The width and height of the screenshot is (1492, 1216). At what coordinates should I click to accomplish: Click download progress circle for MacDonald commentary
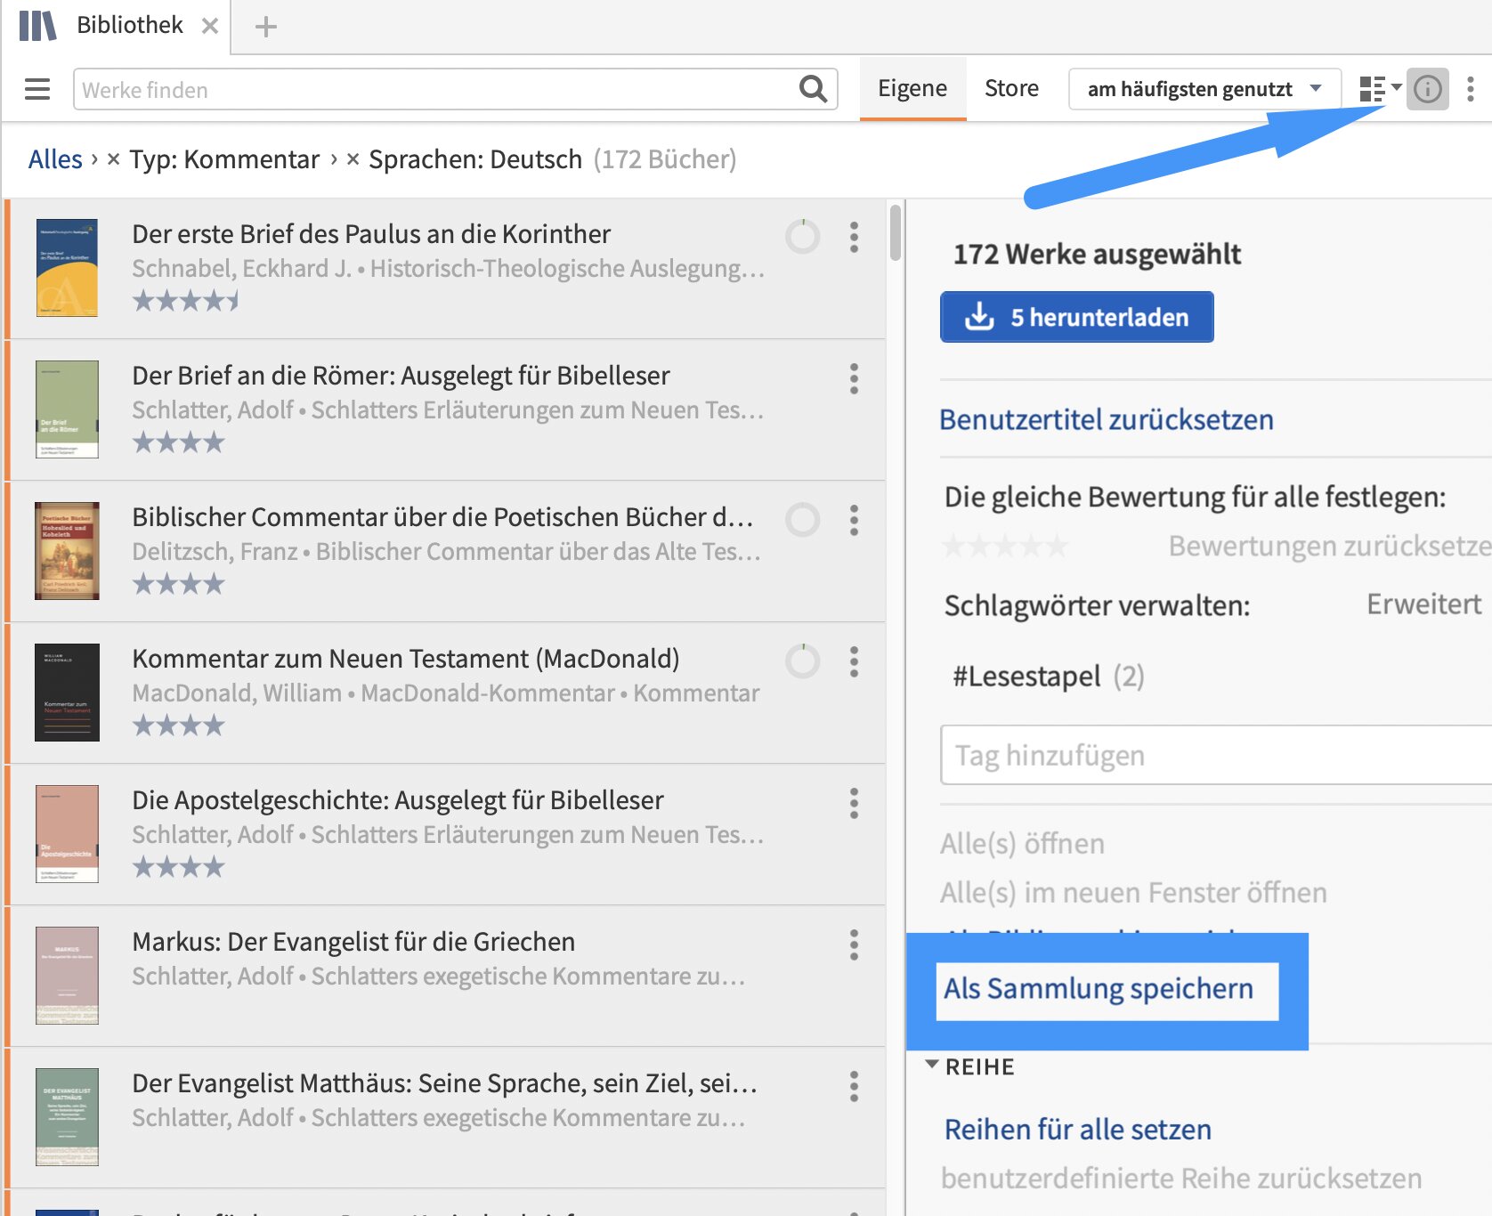tap(802, 661)
